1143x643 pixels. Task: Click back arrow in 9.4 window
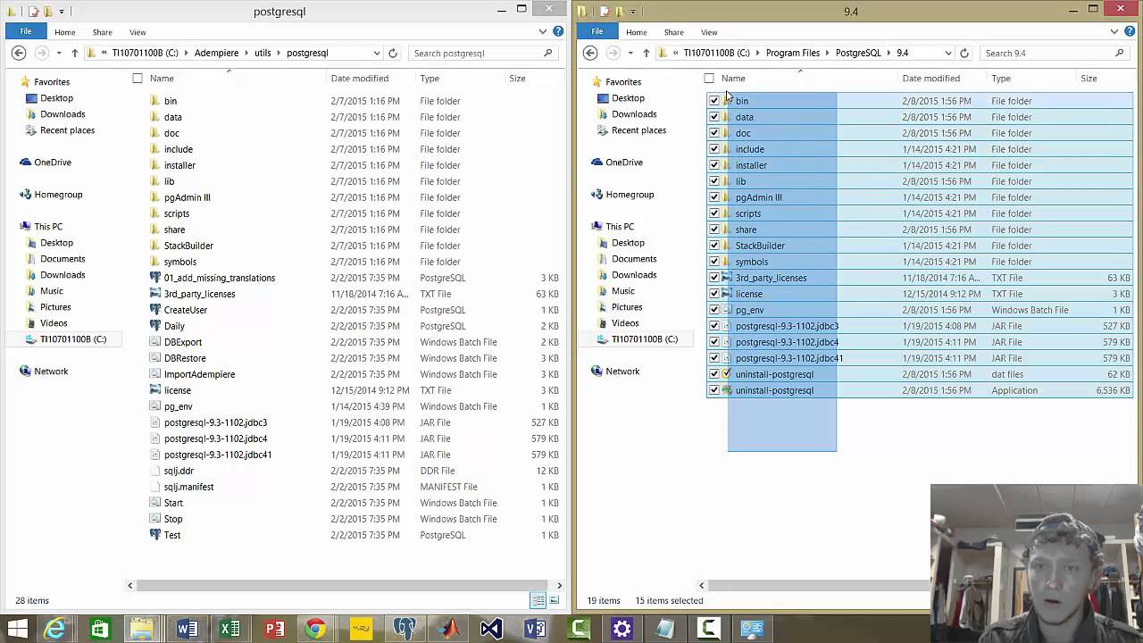pyautogui.click(x=590, y=53)
